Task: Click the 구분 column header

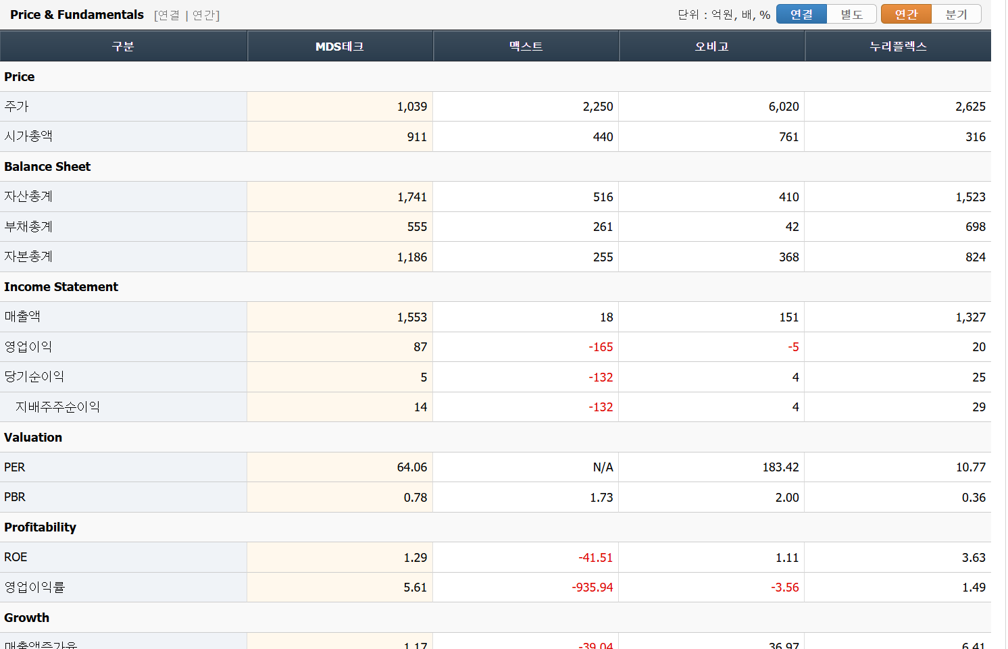Action: coord(123,47)
